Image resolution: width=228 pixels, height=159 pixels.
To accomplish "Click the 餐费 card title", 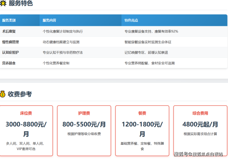I will pos(142,113).
